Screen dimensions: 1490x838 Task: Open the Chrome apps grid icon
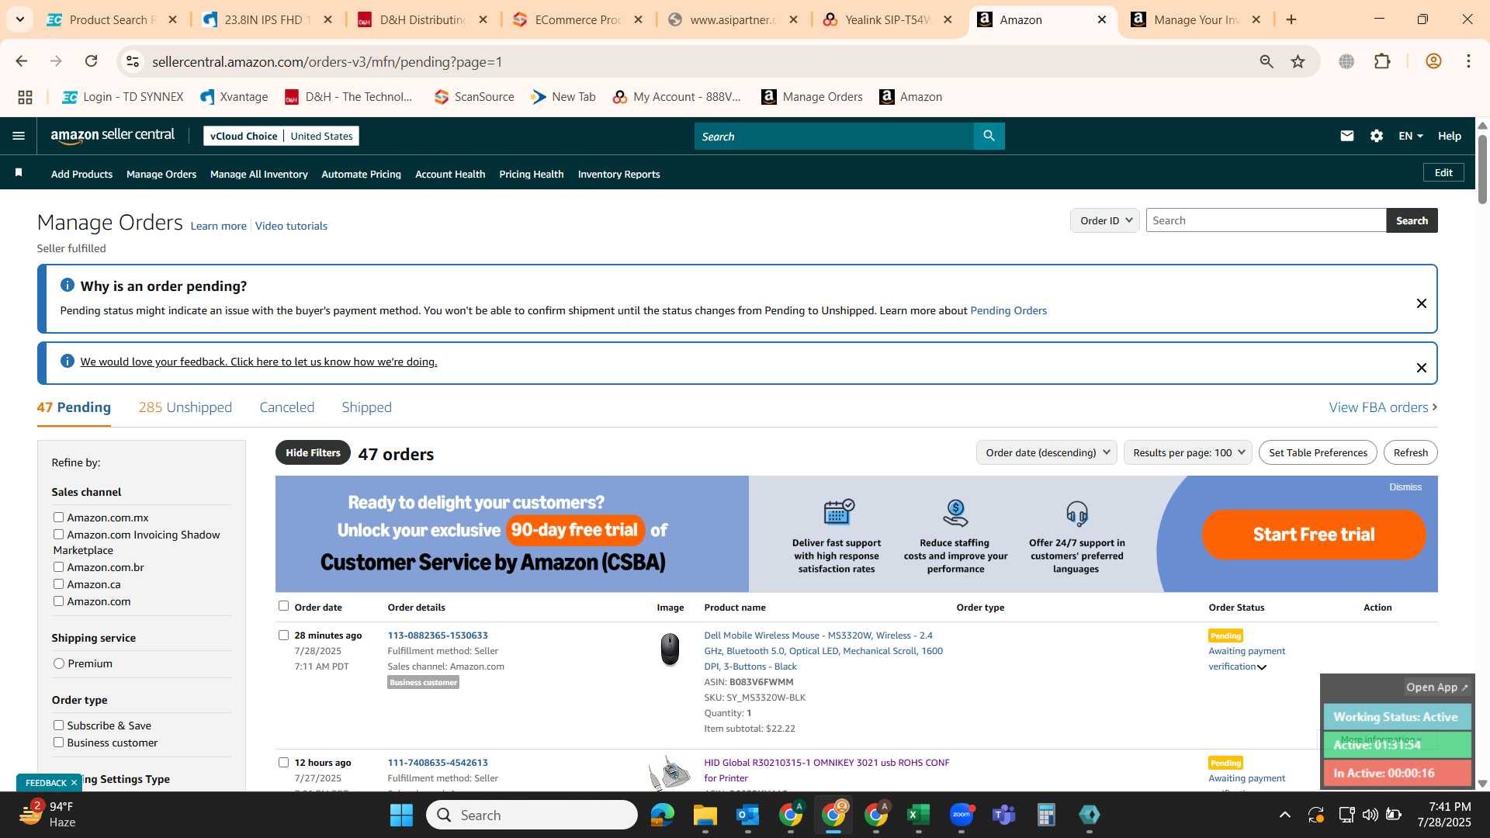tap(25, 97)
